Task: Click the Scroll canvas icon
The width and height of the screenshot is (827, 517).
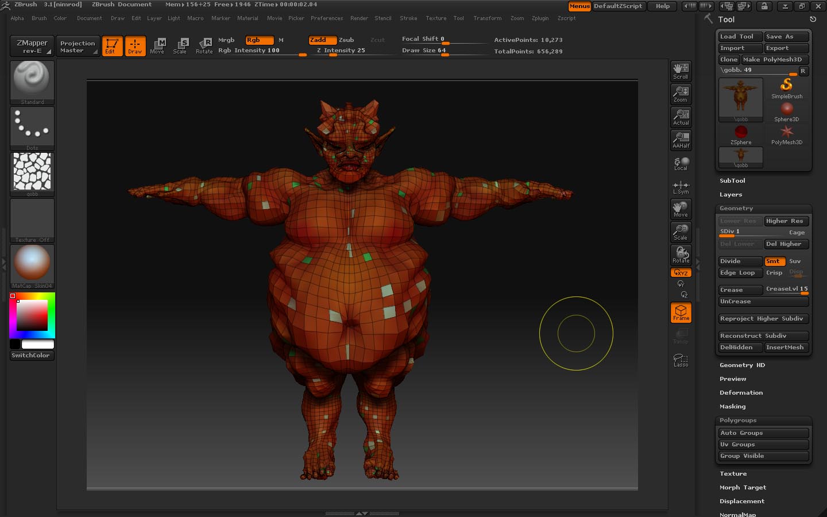Action: pyautogui.click(x=681, y=71)
